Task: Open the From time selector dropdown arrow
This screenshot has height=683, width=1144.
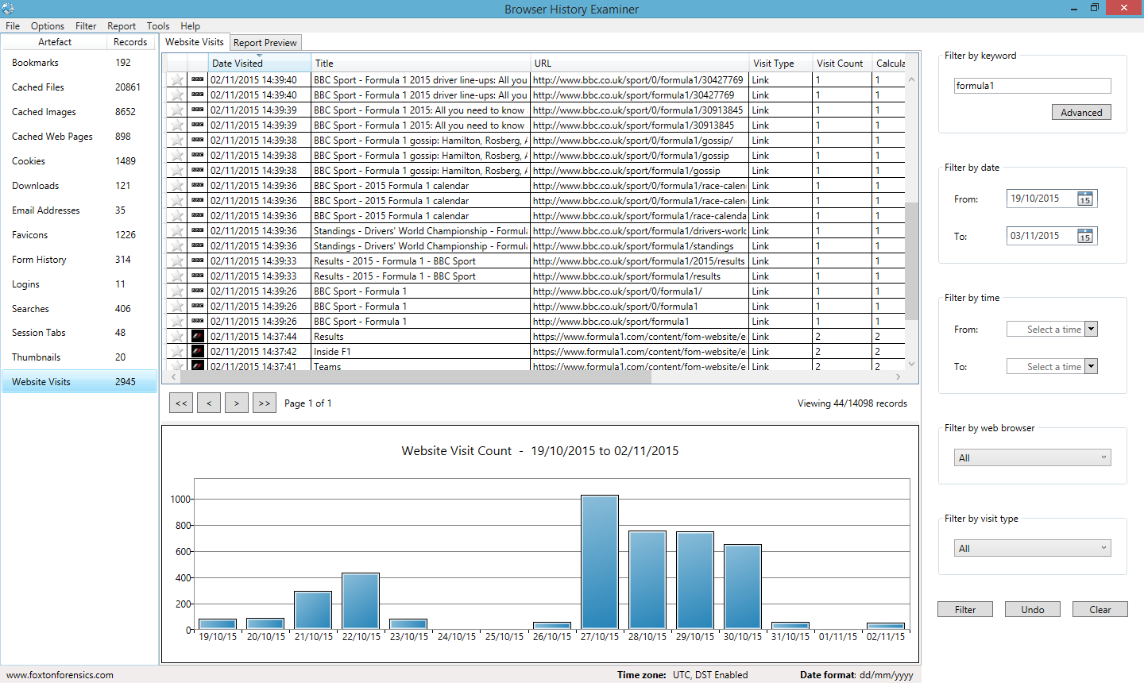Action: pos(1091,329)
